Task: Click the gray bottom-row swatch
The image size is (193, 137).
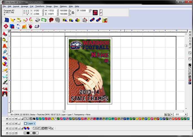Action: pos(34,133)
